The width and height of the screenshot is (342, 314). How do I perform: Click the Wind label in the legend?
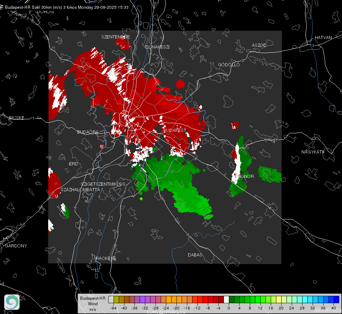[93, 304]
